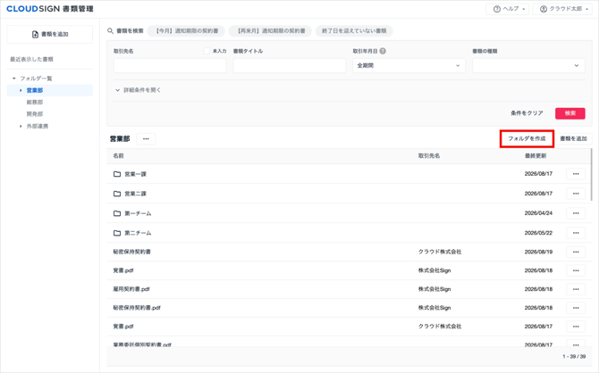Open ellipsis menu for 覚書.pdf クラウド株式会社 row

click(576, 327)
